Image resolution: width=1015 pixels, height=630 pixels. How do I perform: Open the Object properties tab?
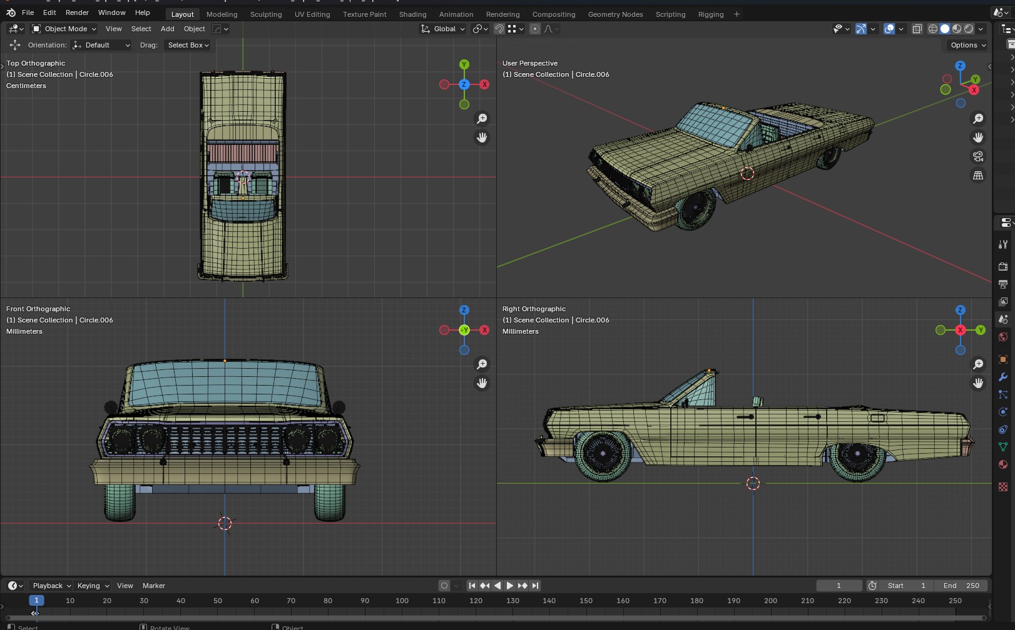[x=1003, y=359]
